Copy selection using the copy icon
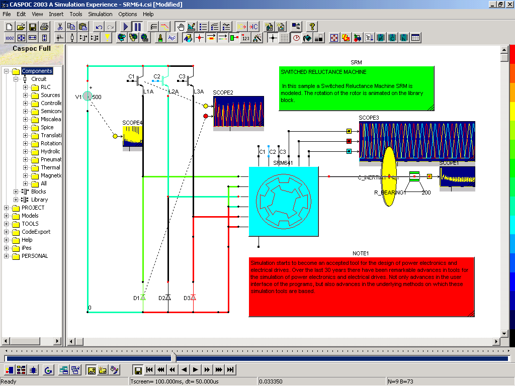The height and width of the screenshot is (386, 515). tap(71, 27)
